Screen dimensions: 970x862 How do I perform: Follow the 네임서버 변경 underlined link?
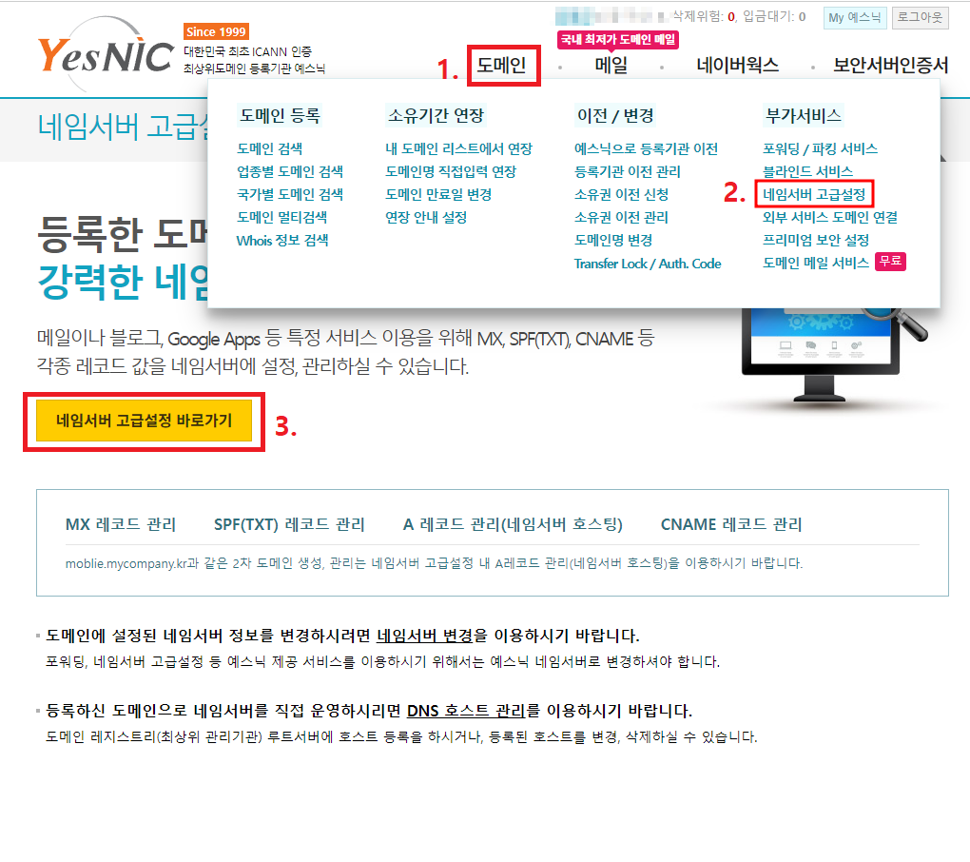click(424, 637)
